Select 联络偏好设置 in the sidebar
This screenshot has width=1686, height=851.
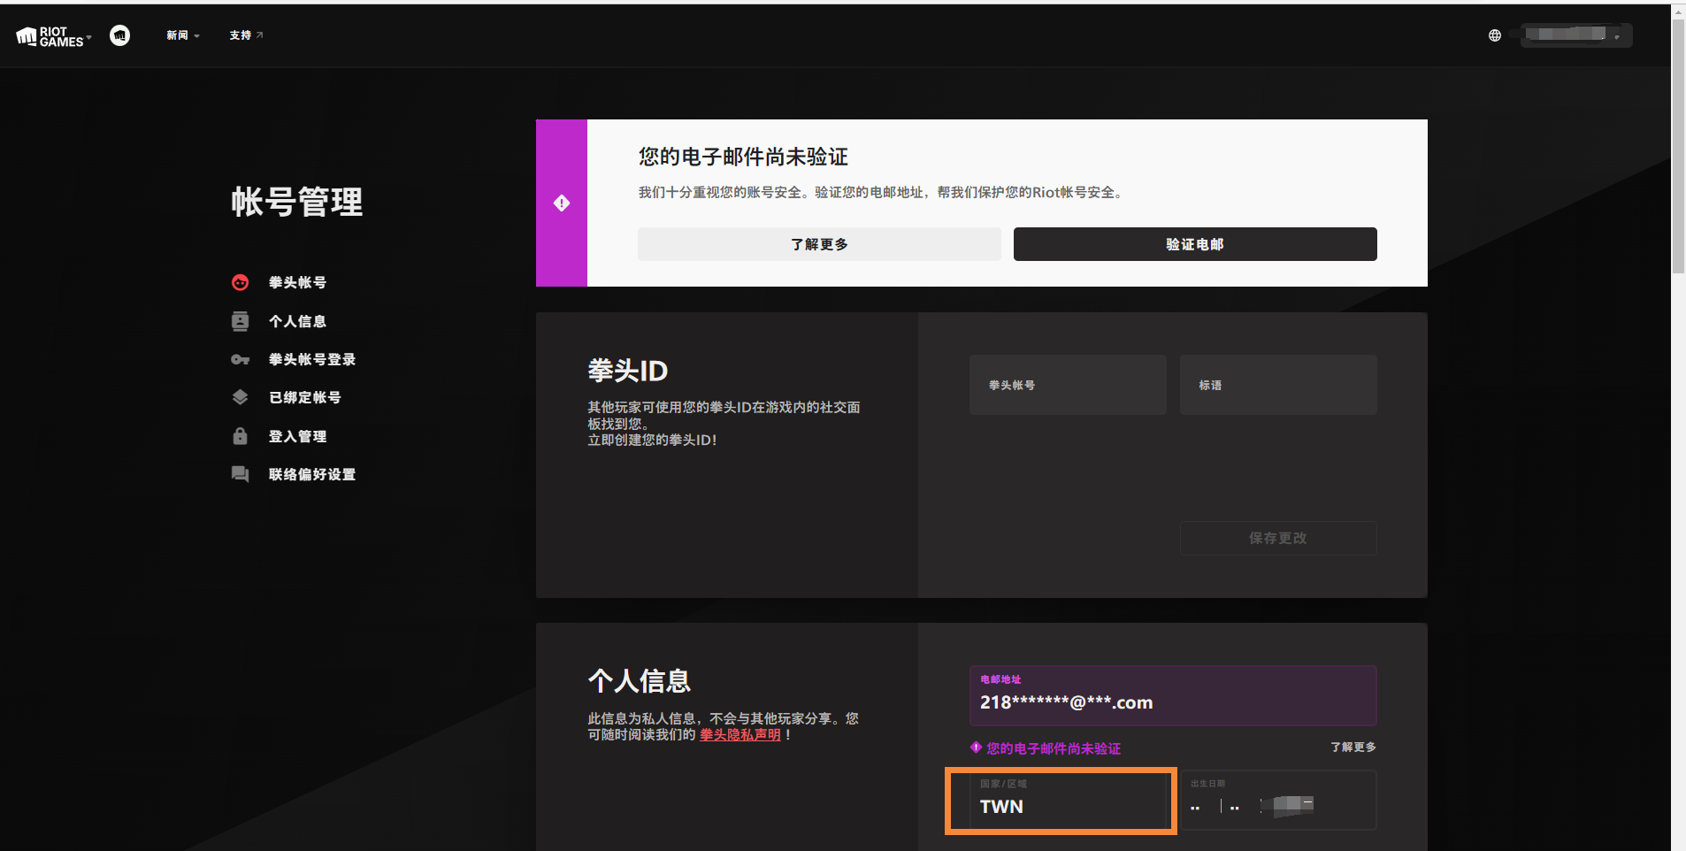tap(311, 474)
